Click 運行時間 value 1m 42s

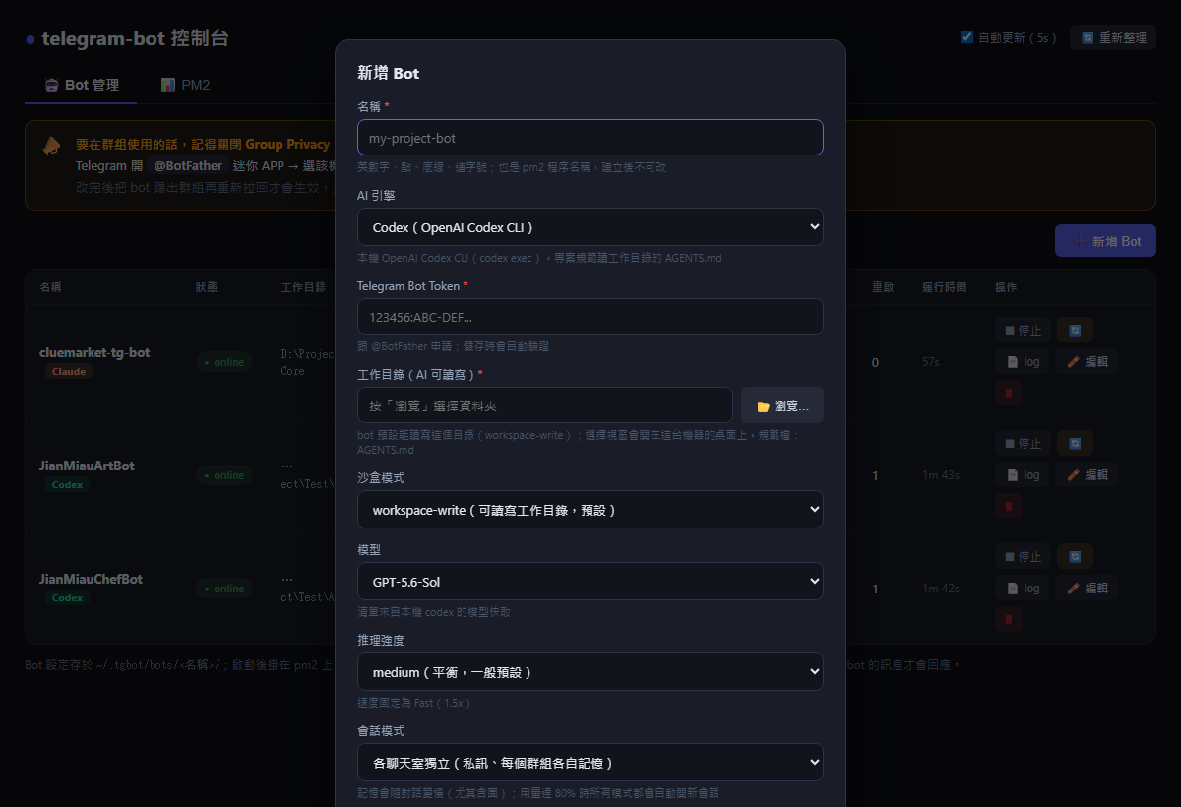941,589
